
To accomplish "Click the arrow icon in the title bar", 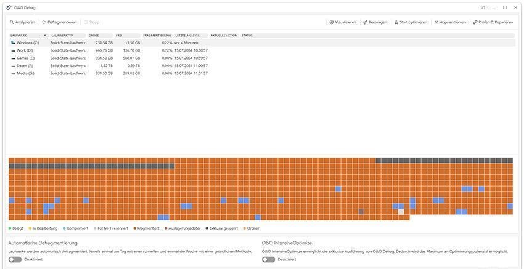I will pyautogui.click(x=483, y=7).
